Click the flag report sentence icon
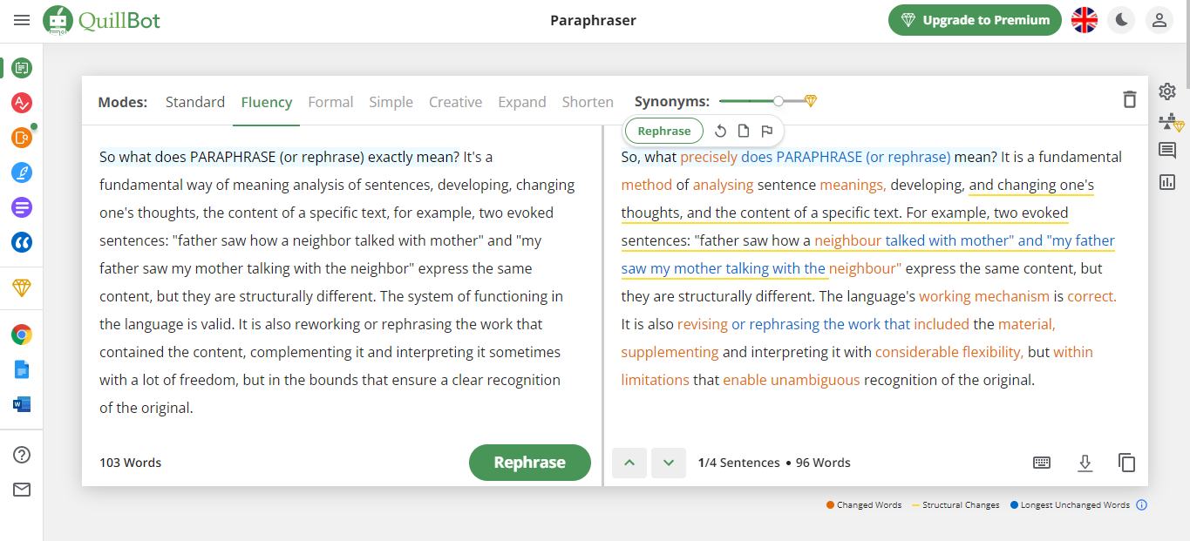The width and height of the screenshot is (1190, 541). (767, 132)
